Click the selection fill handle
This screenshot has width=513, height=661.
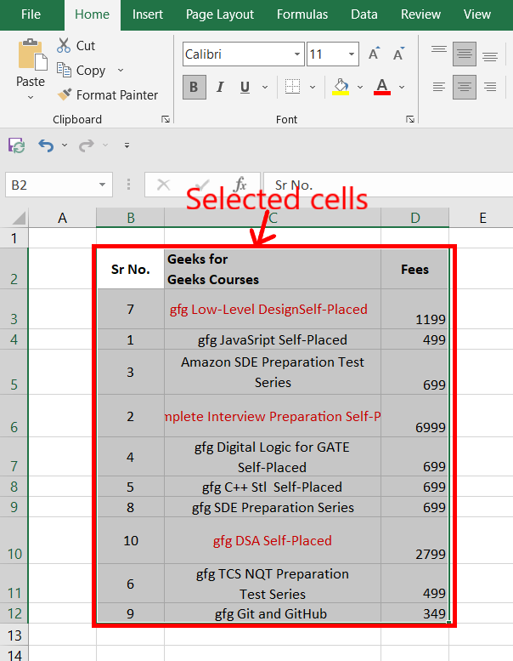coord(449,623)
